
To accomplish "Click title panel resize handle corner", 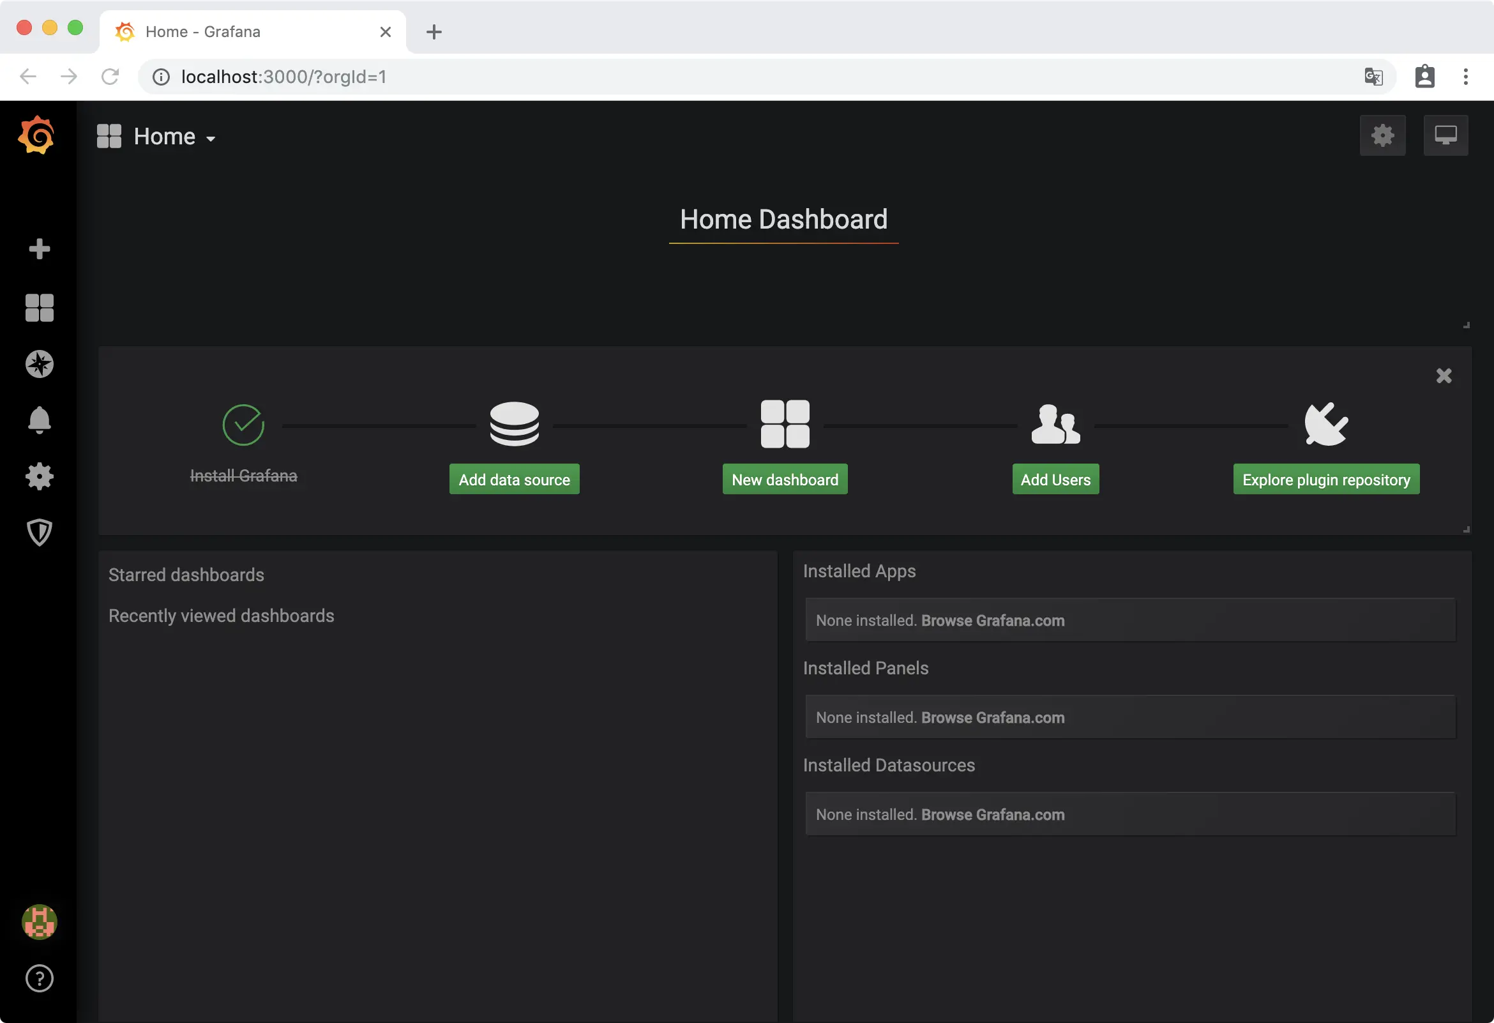I will point(1467,324).
